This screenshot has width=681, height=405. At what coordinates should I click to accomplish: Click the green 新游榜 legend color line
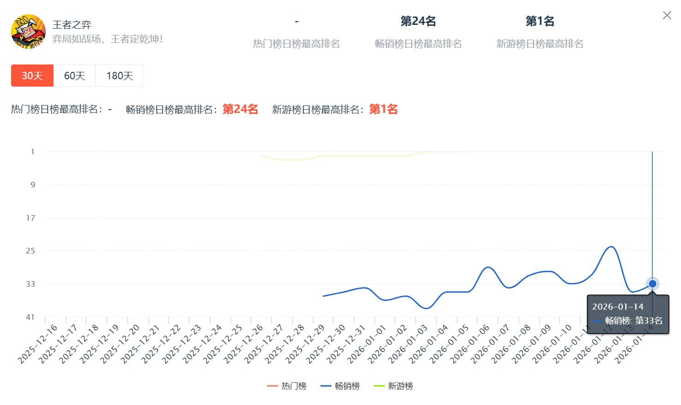click(x=379, y=386)
